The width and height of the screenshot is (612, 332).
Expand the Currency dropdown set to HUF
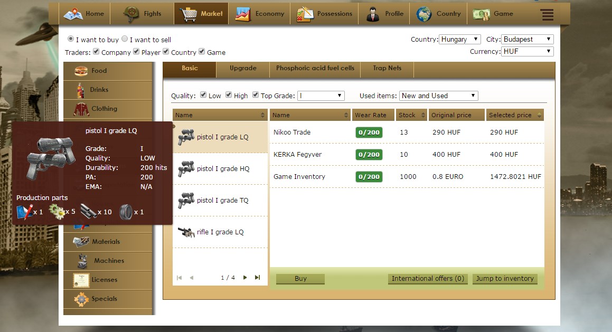pyautogui.click(x=528, y=51)
